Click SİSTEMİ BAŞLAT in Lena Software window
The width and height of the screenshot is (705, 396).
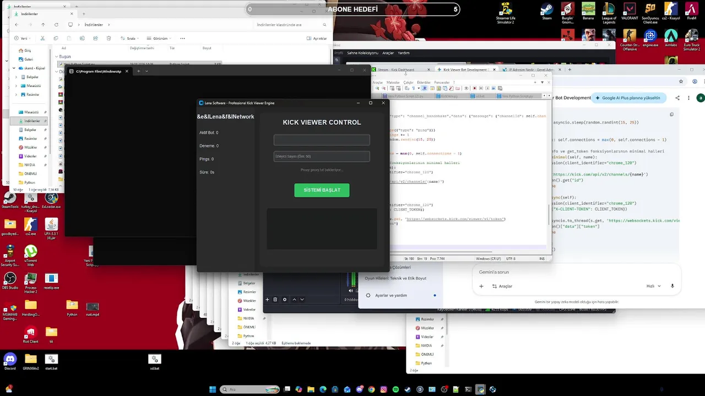[x=322, y=190]
